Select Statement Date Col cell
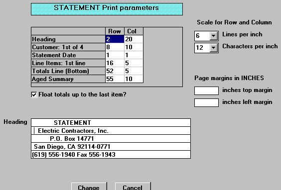Image resolution: width=281 pixels, height=190 pixels. [x=134, y=55]
